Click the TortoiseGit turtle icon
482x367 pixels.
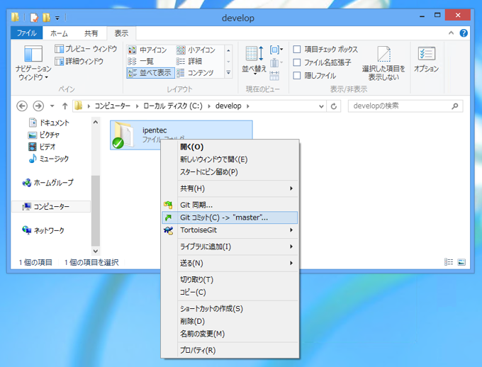coord(169,230)
